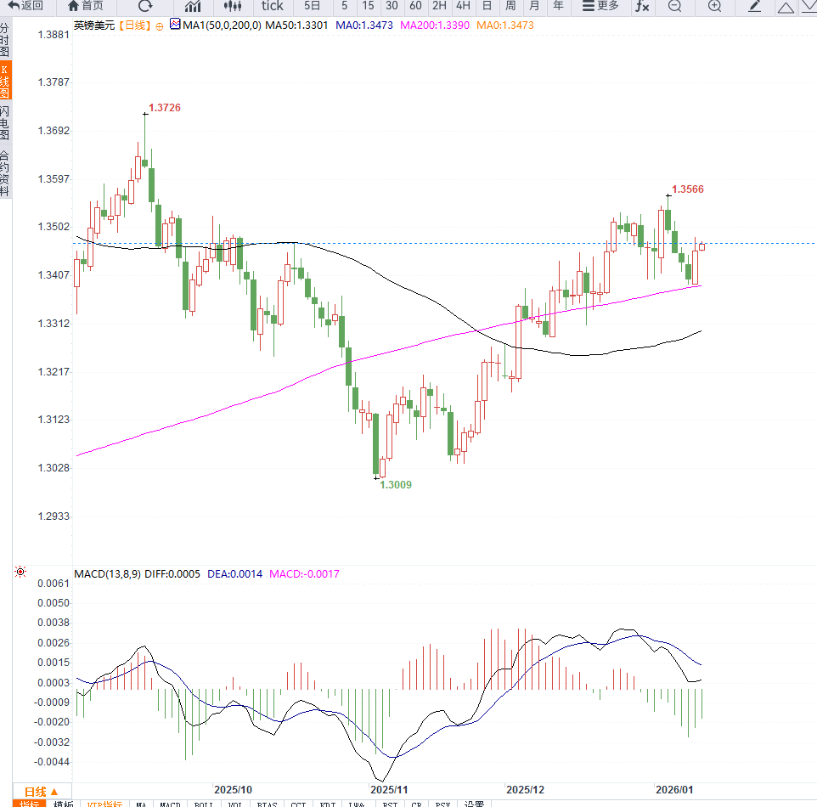Select the BOLL indicator tab
The image size is (817, 807).
(x=204, y=804)
